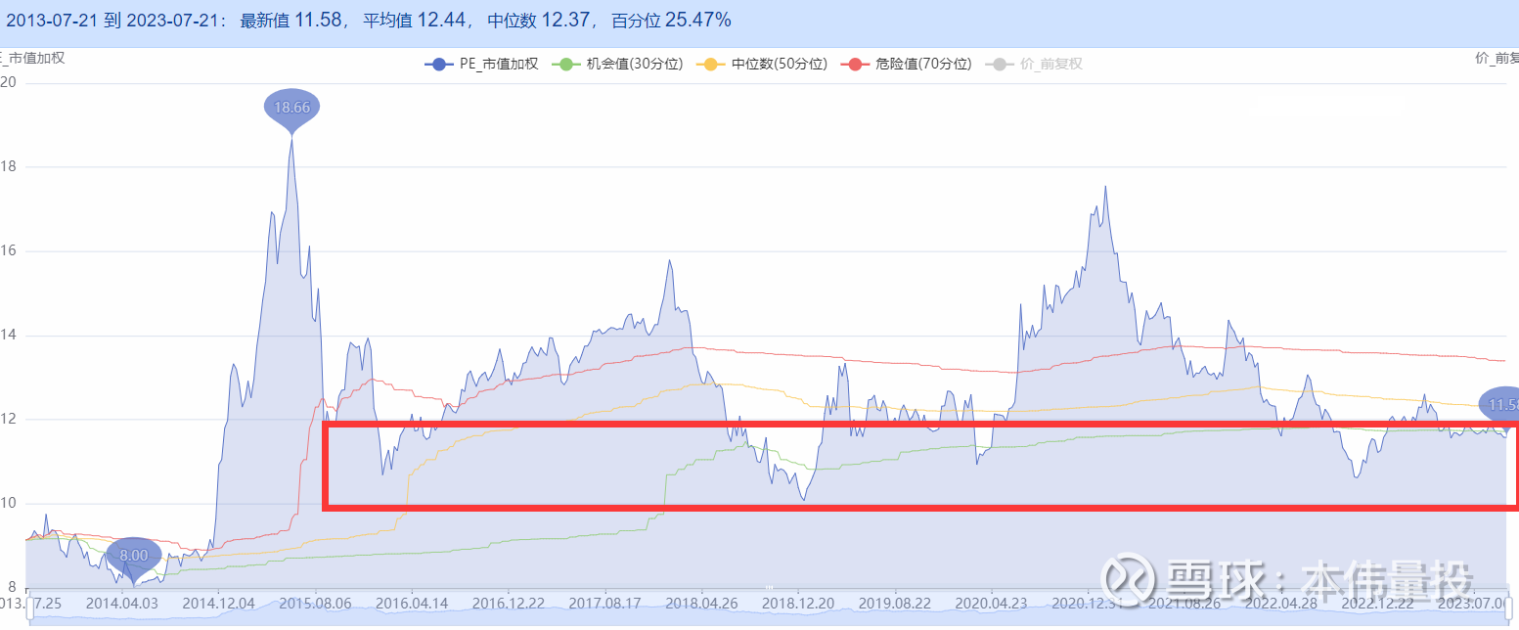Click the 8.00 minimum value marker

(133, 556)
